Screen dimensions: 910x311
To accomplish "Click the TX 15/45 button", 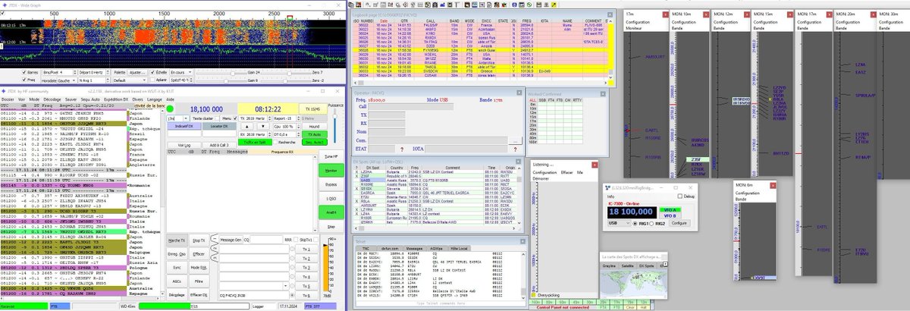I will (313, 109).
